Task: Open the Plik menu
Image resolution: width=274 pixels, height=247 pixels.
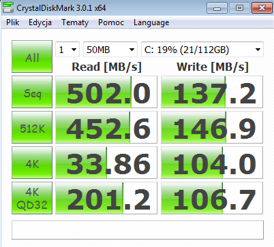Action: pos(13,22)
